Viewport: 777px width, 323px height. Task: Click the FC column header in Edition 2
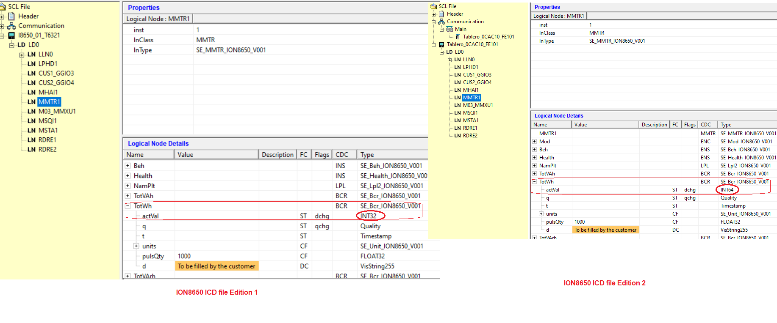[x=675, y=125]
